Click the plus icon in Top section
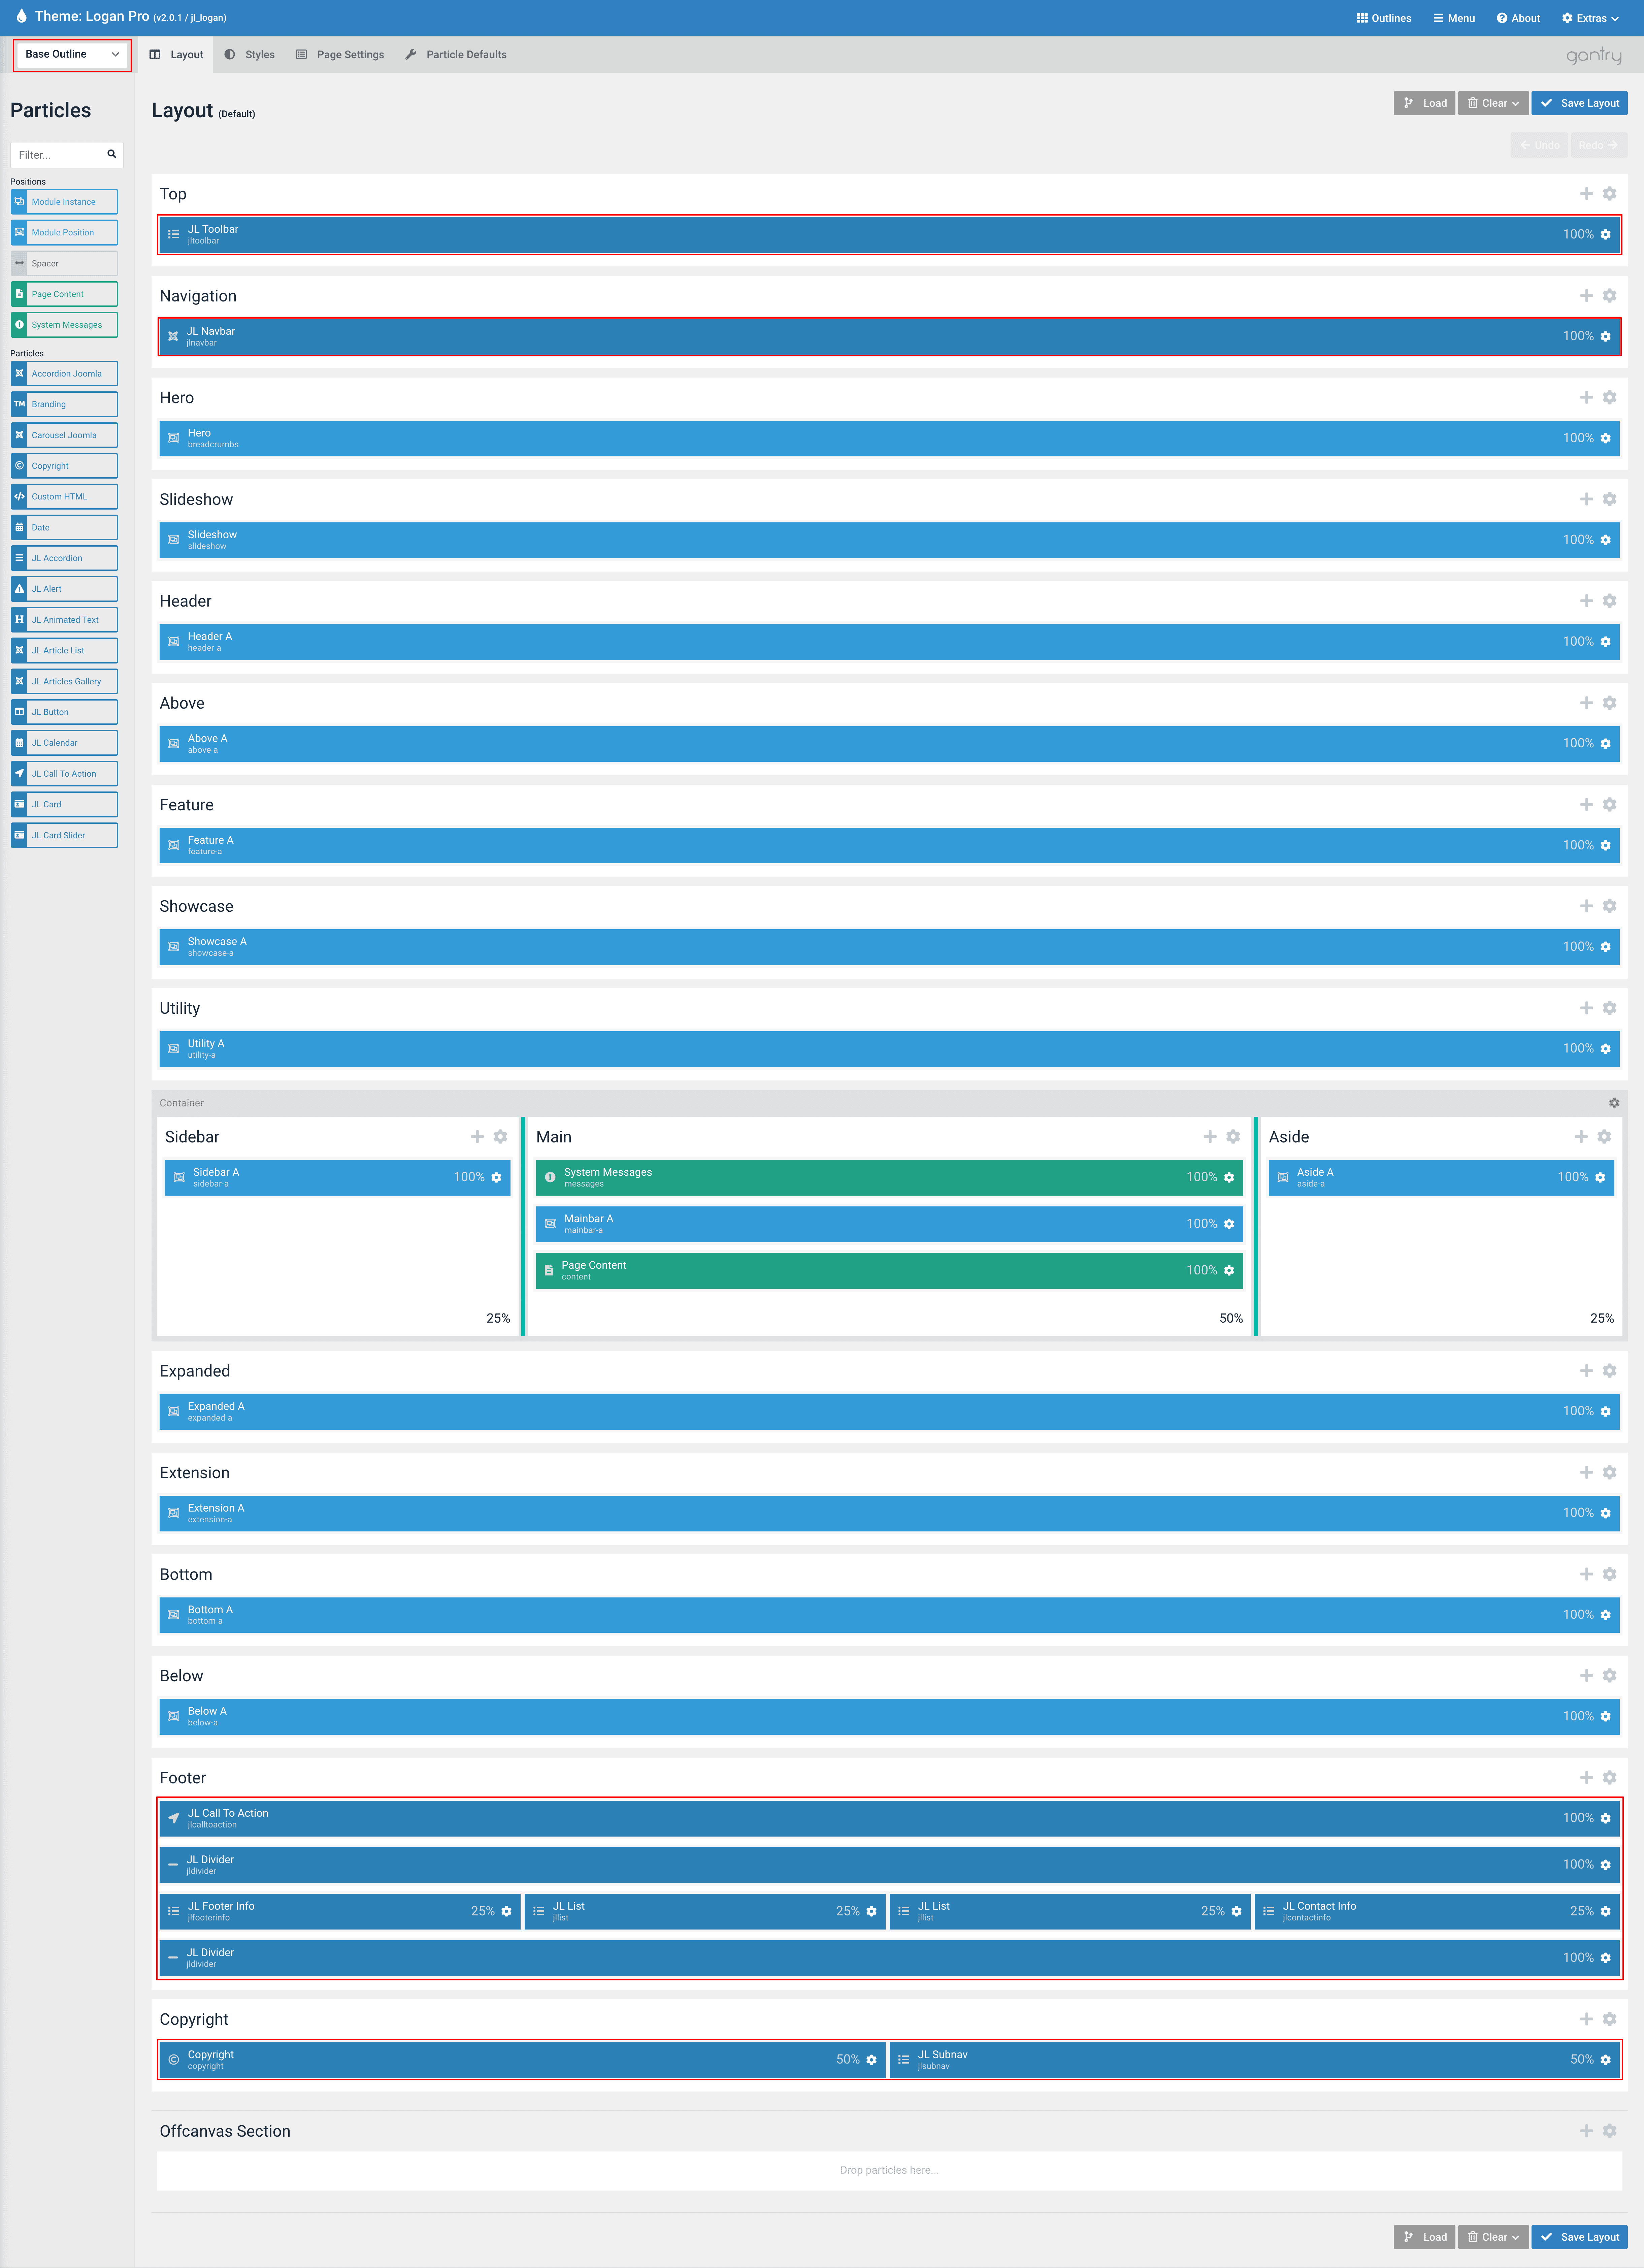The height and width of the screenshot is (2268, 1644). tap(1586, 194)
